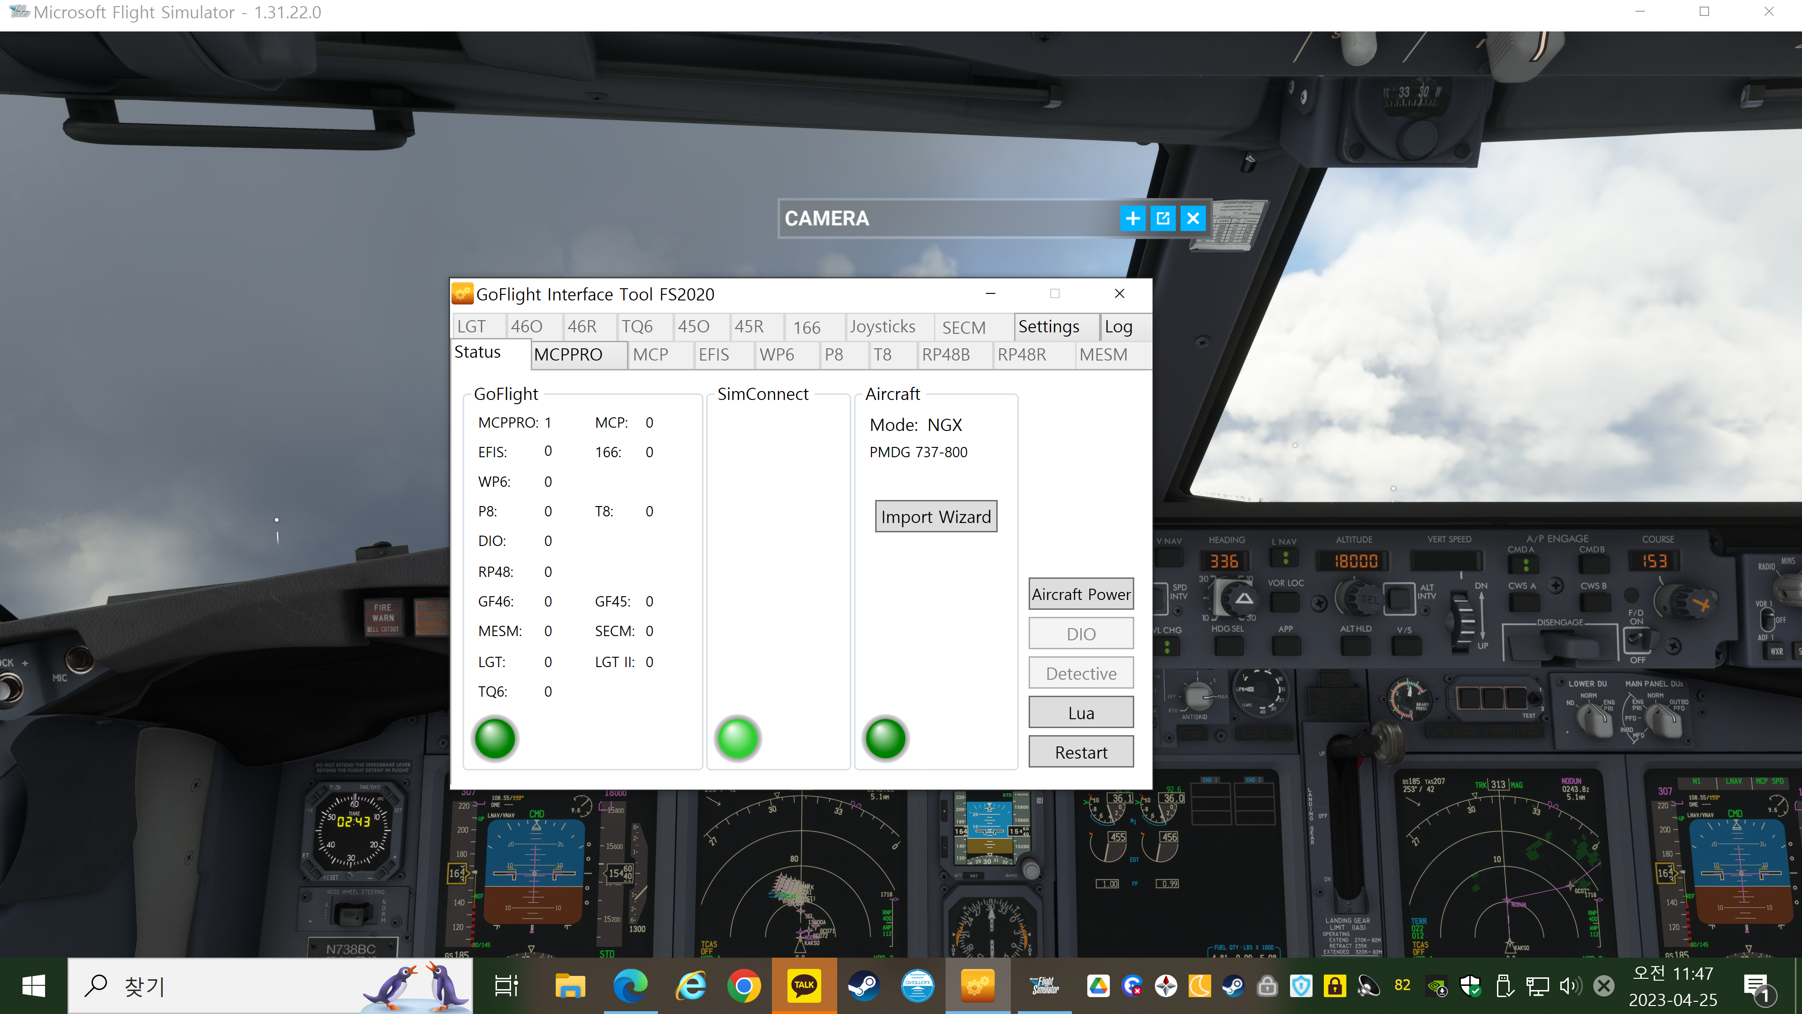Open Steam from taskbar
Image resolution: width=1802 pixels, height=1014 pixels.
point(864,986)
